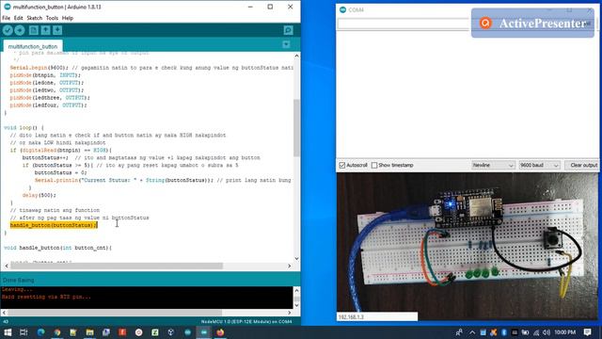Viewport: 602px width, 339px height.
Task: Open Microsoft Edge from the taskbar
Action: (x=40, y=332)
